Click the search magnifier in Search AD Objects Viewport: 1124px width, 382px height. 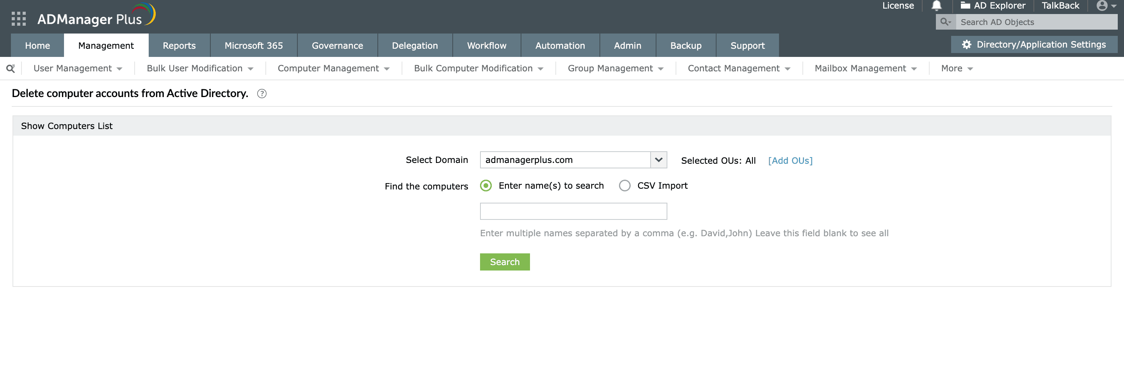[x=944, y=22]
